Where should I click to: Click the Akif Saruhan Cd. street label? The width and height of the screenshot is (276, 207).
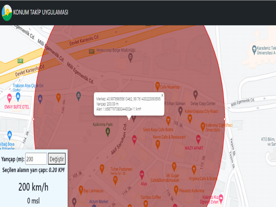click(x=119, y=139)
